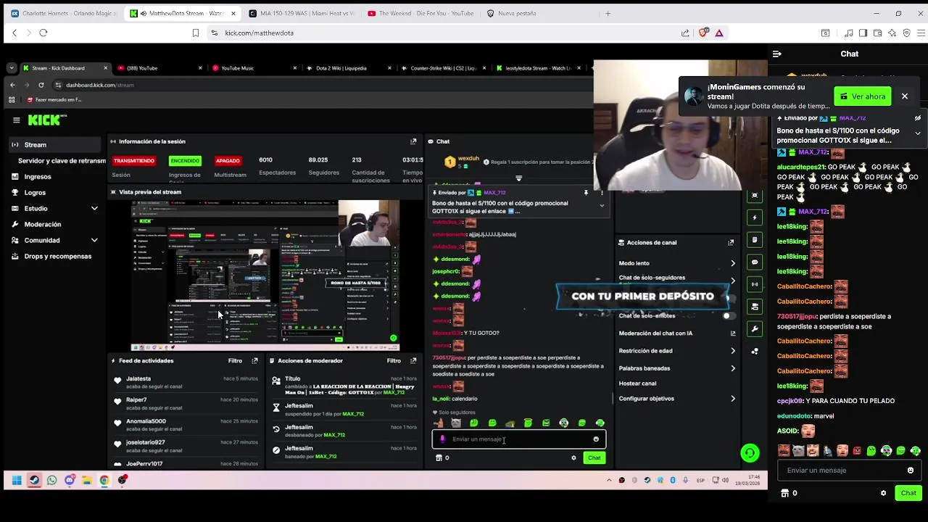The height and width of the screenshot is (522, 928).
Task: Pop out the Información de la sesión panel
Action: [x=413, y=141]
